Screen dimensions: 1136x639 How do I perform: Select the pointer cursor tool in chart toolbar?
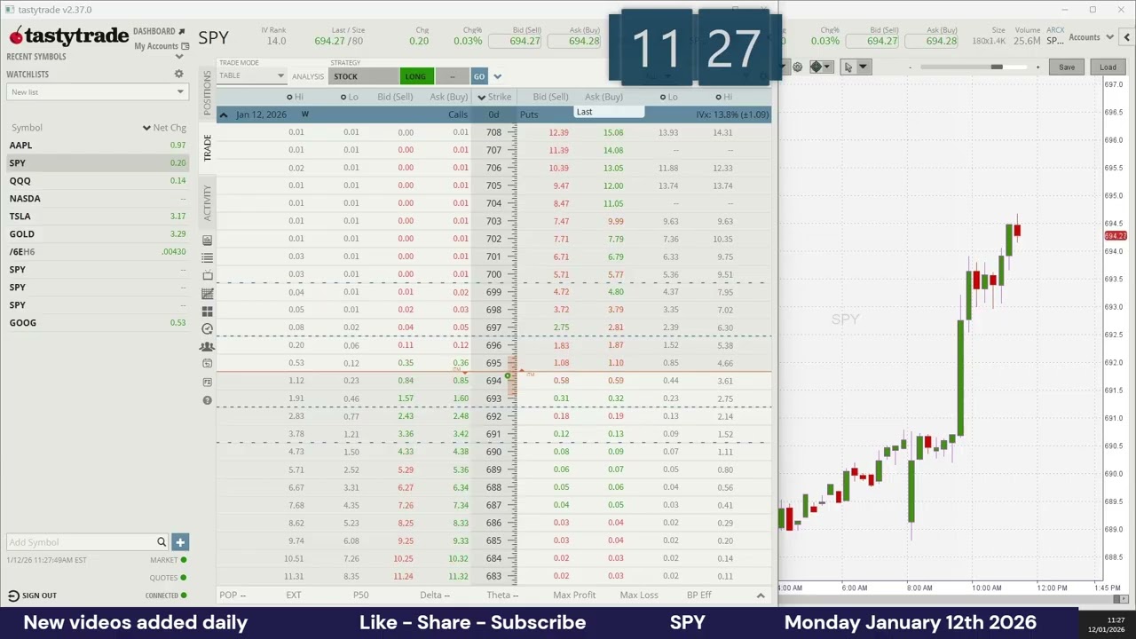tap(848, 67)
